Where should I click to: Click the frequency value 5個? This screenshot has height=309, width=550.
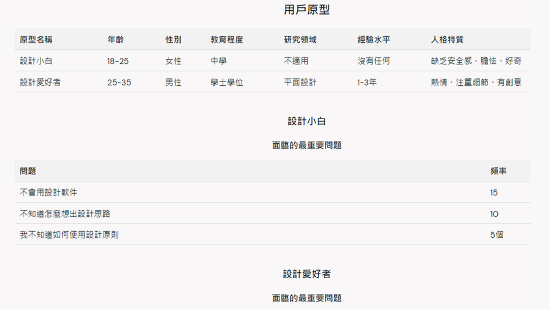tap(497, 235)
